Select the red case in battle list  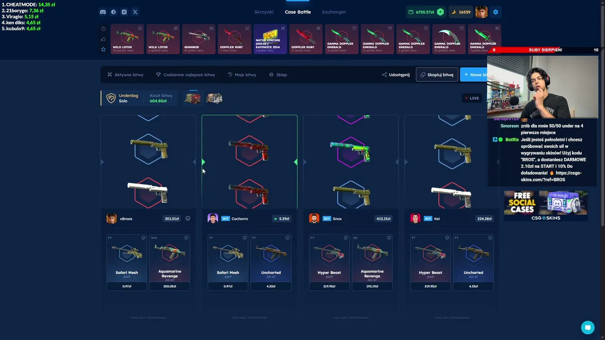192,98
